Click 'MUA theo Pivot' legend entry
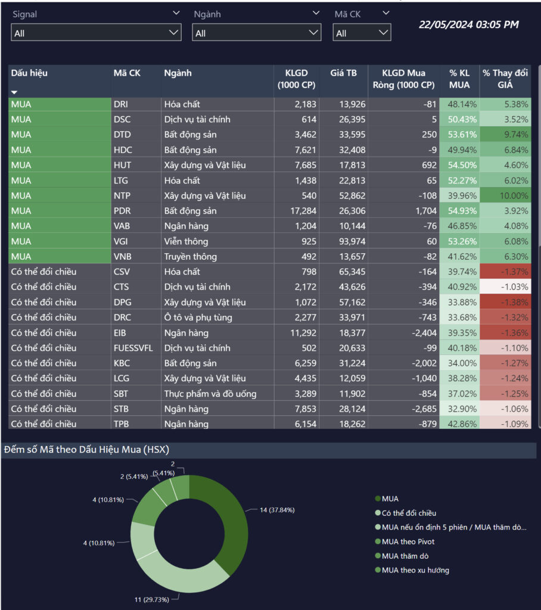Image resolution: width=541 pixels, height=610 pixels. click(408, 541)
